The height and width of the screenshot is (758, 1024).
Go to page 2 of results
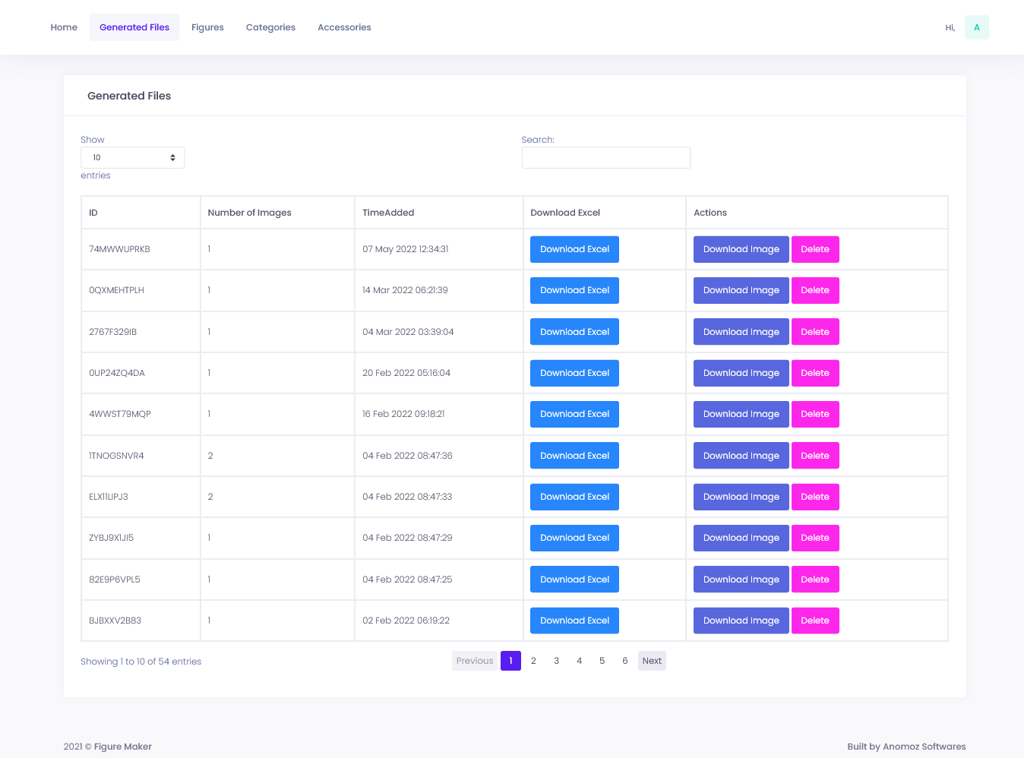[x=533, y=661]
